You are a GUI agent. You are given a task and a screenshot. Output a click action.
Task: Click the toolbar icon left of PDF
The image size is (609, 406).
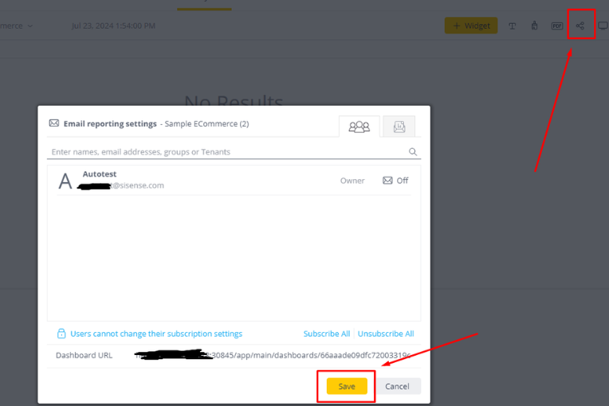pos(535,25)
